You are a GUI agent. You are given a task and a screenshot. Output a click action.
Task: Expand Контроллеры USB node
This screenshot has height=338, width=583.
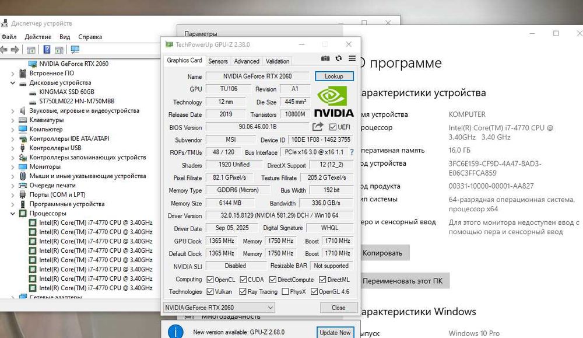coord(13,148)
